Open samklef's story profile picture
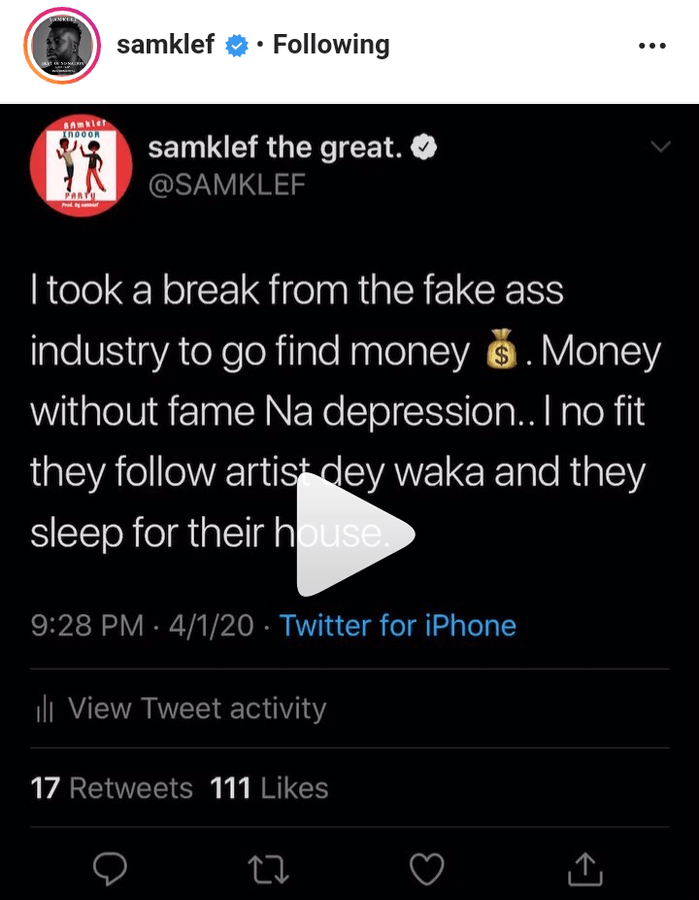This screenshot has width=699, height=900. [x=62, y=46]
